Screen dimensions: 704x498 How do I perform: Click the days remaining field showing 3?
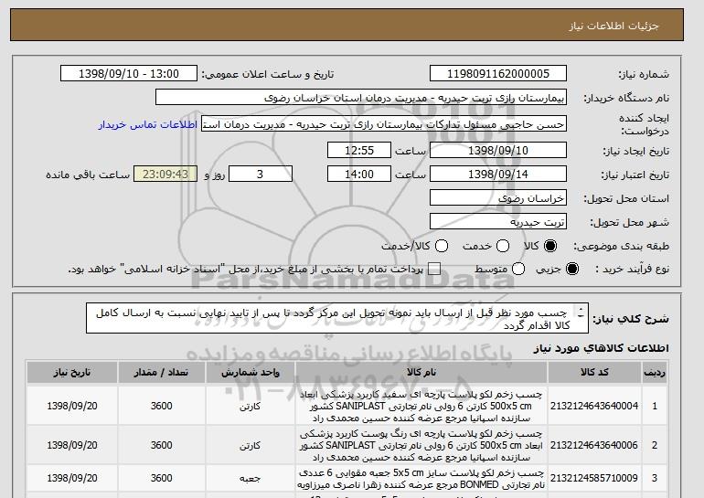point(261,175)
